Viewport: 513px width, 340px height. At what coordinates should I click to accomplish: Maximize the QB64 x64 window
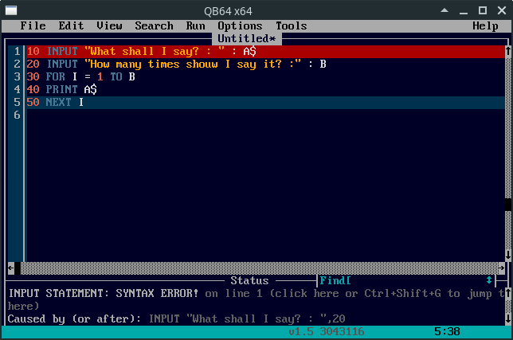[483, 10]
